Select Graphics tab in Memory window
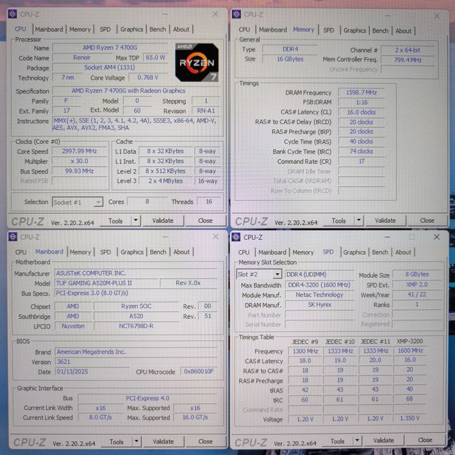The image size is (455, 455). coord(355,31)
